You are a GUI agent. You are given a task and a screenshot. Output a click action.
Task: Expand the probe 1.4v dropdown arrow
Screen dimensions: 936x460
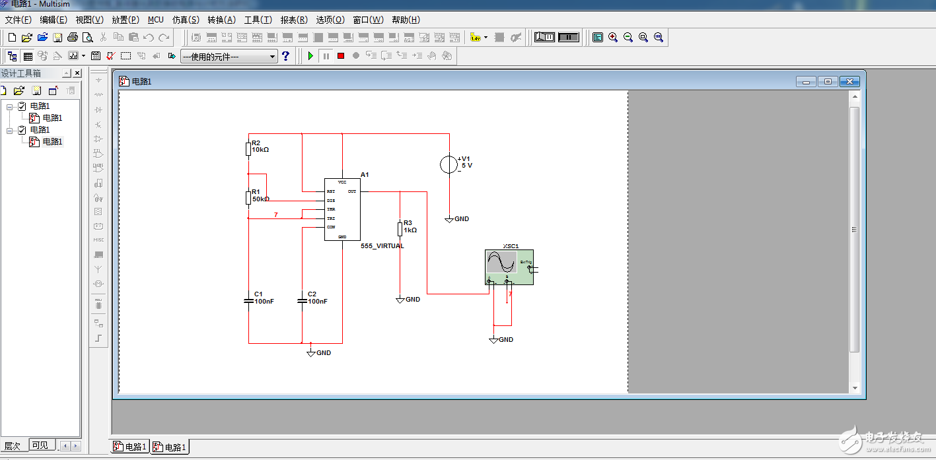[486, 38]
